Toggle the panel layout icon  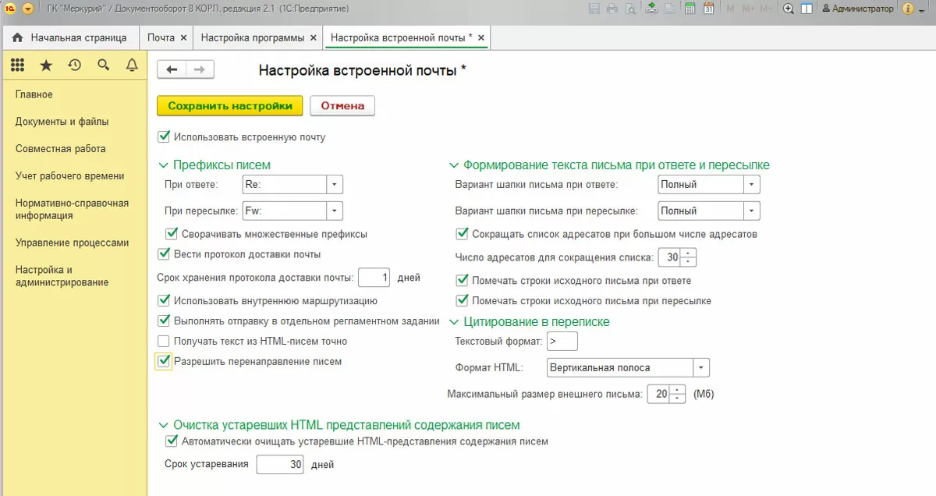click(x=807, y=9)
